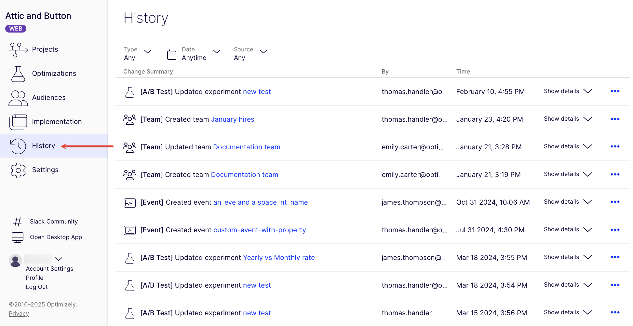Expand the Date Anytime filter
This screenshot has width=633, height=326.
tap(216, 52)
